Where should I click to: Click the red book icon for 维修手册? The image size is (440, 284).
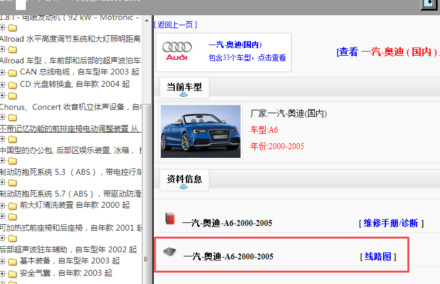point(170,219)
